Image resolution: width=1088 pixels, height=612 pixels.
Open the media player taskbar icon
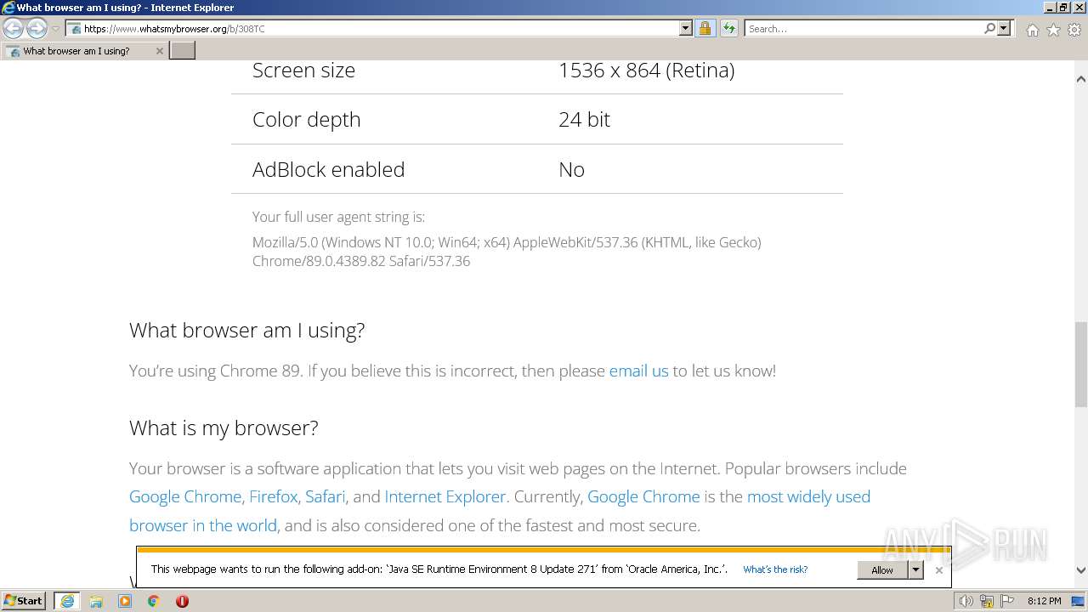pyautogui.click(x=125, y=601)
